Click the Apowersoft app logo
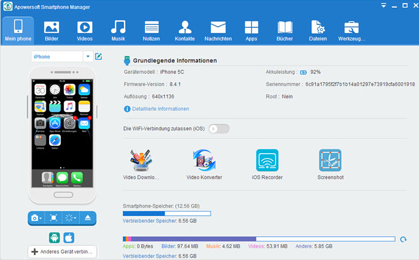Viewport: 419px width, 260px height. [8, 6]
